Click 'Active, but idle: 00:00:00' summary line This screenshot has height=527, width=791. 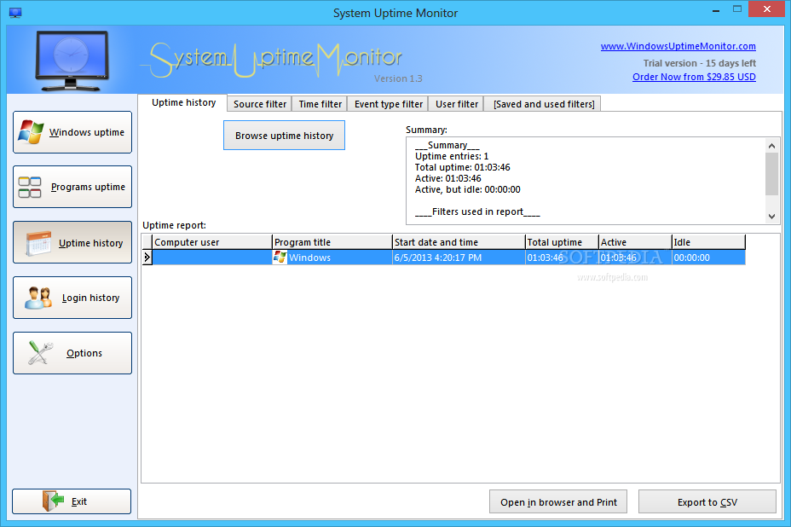pyautogui.click(x=468, y=189)
